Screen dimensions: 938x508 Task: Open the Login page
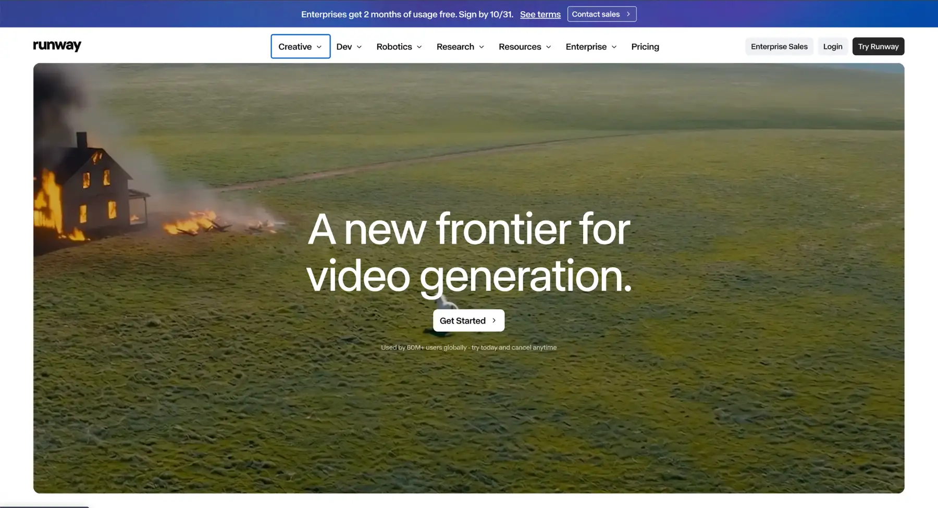pyautogui.click(x=833, y=46)
